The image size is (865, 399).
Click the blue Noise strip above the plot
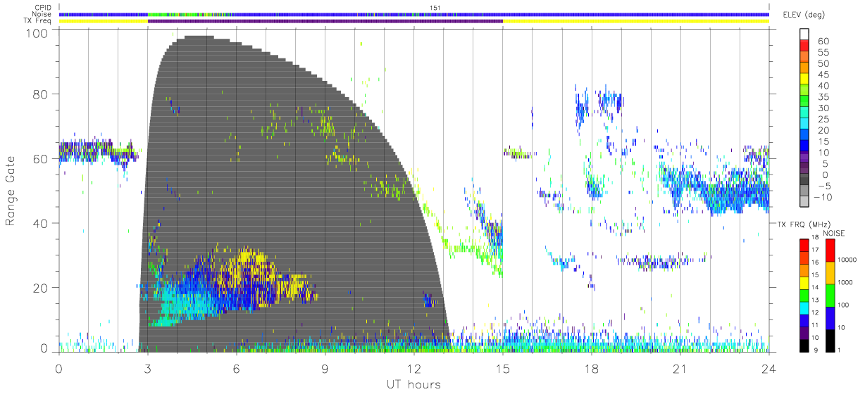click(413, 14)
